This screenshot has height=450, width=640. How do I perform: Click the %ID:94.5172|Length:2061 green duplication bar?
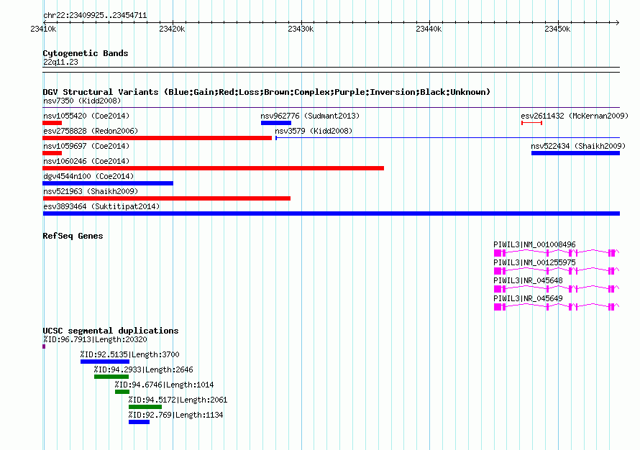coord(145,407)
